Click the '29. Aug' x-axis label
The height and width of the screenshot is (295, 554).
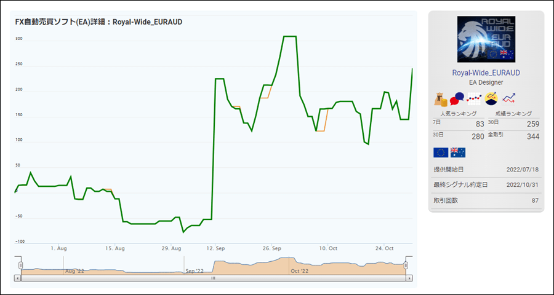click(x=171, y=248)
